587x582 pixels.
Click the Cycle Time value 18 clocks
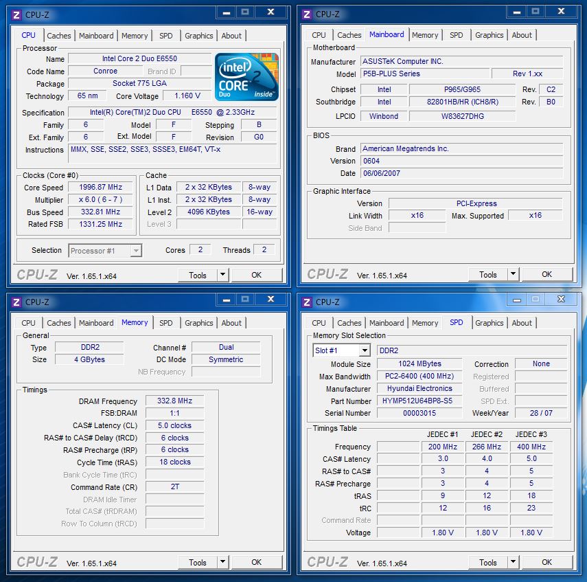coord(175,462)
